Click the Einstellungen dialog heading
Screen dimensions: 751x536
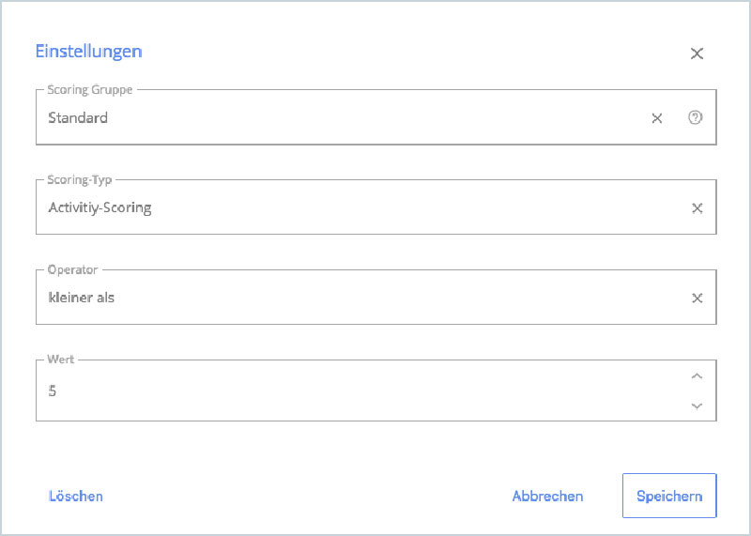tap(88, 52)
